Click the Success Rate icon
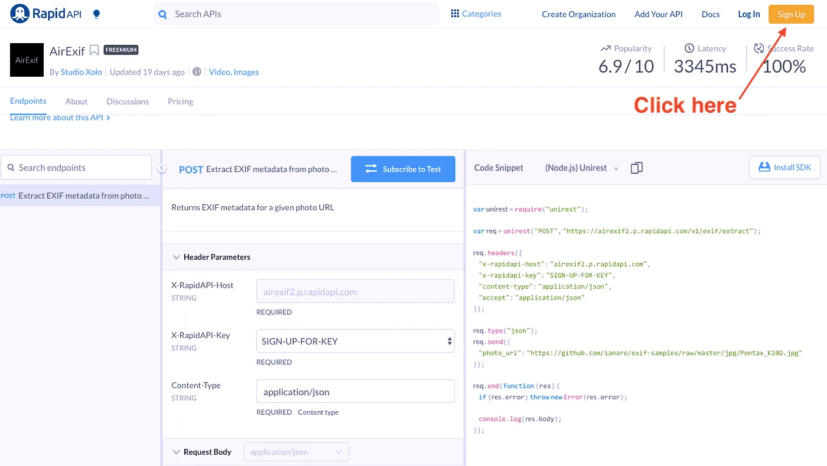Image resolution: width=827 pixels, height=466 pixels. click(759, 48)
